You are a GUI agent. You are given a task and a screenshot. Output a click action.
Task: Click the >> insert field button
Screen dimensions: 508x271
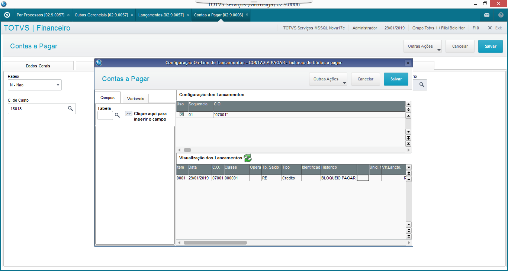(129, 114)
